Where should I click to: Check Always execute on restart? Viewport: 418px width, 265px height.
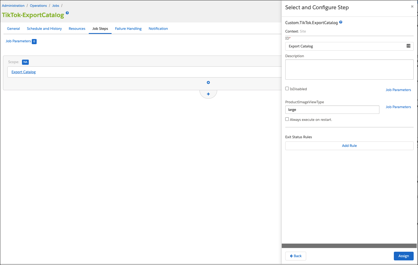287,119
